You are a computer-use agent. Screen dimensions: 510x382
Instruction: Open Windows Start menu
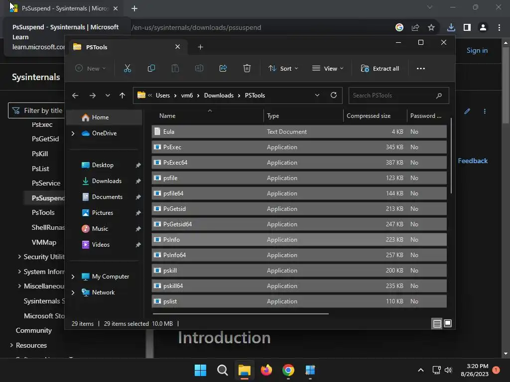pyautogui.click(x=200, y=370)
